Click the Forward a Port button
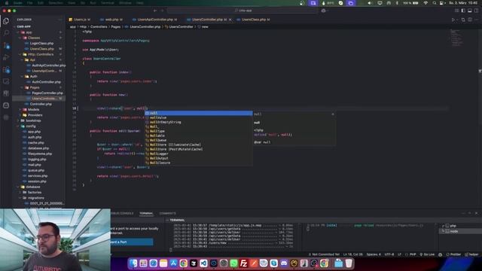Screen dimensions: 482x271 tap(132, 242)
